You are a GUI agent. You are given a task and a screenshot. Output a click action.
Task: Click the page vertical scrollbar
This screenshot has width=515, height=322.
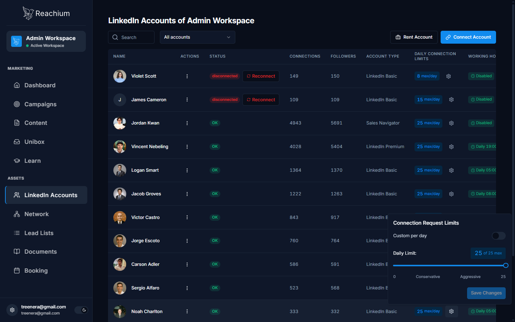tap(513, 131)
